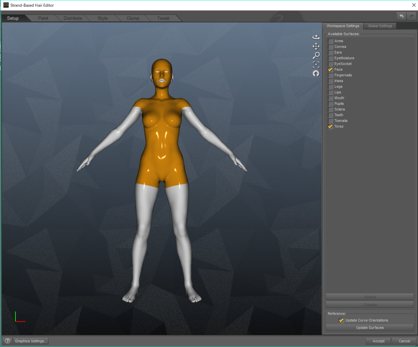Click the Update Surfaces button
This screenshot has width=418, height=347.
pyautogui.click(x=370, y=328)
